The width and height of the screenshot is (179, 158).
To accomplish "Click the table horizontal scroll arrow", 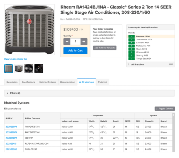I will (173, 115).
